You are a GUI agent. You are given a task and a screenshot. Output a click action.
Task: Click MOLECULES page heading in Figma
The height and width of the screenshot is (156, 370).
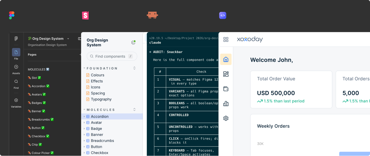tap(39, 69)
